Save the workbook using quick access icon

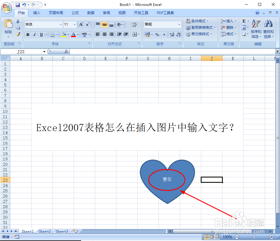17,5
